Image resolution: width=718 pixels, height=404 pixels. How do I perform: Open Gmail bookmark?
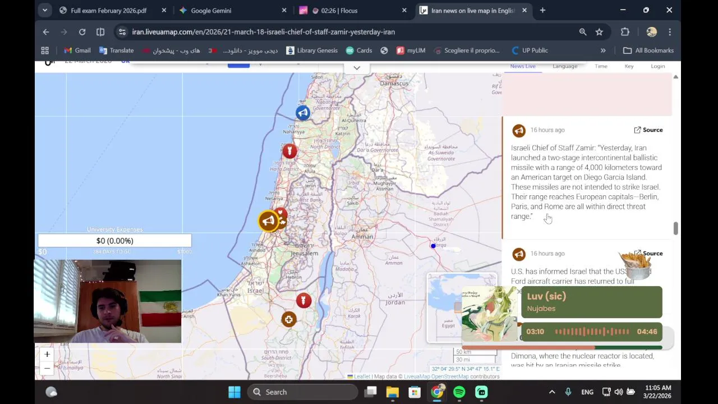(x=77, y=50)
